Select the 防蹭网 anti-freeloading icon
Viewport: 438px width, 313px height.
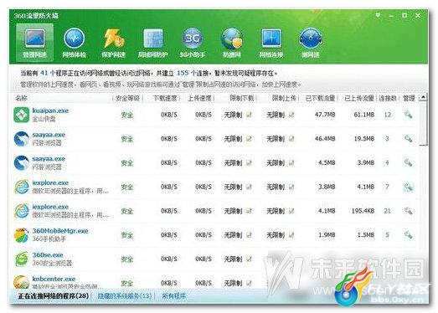pyautogui.click(x=232, y=43)
